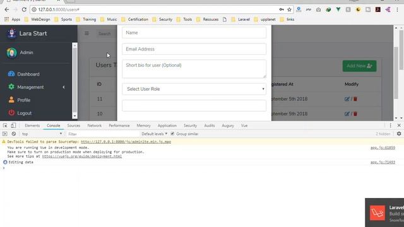Screen dimensions: 404x227
Task: Click the Admin avatar image
Action: point(11,52)
